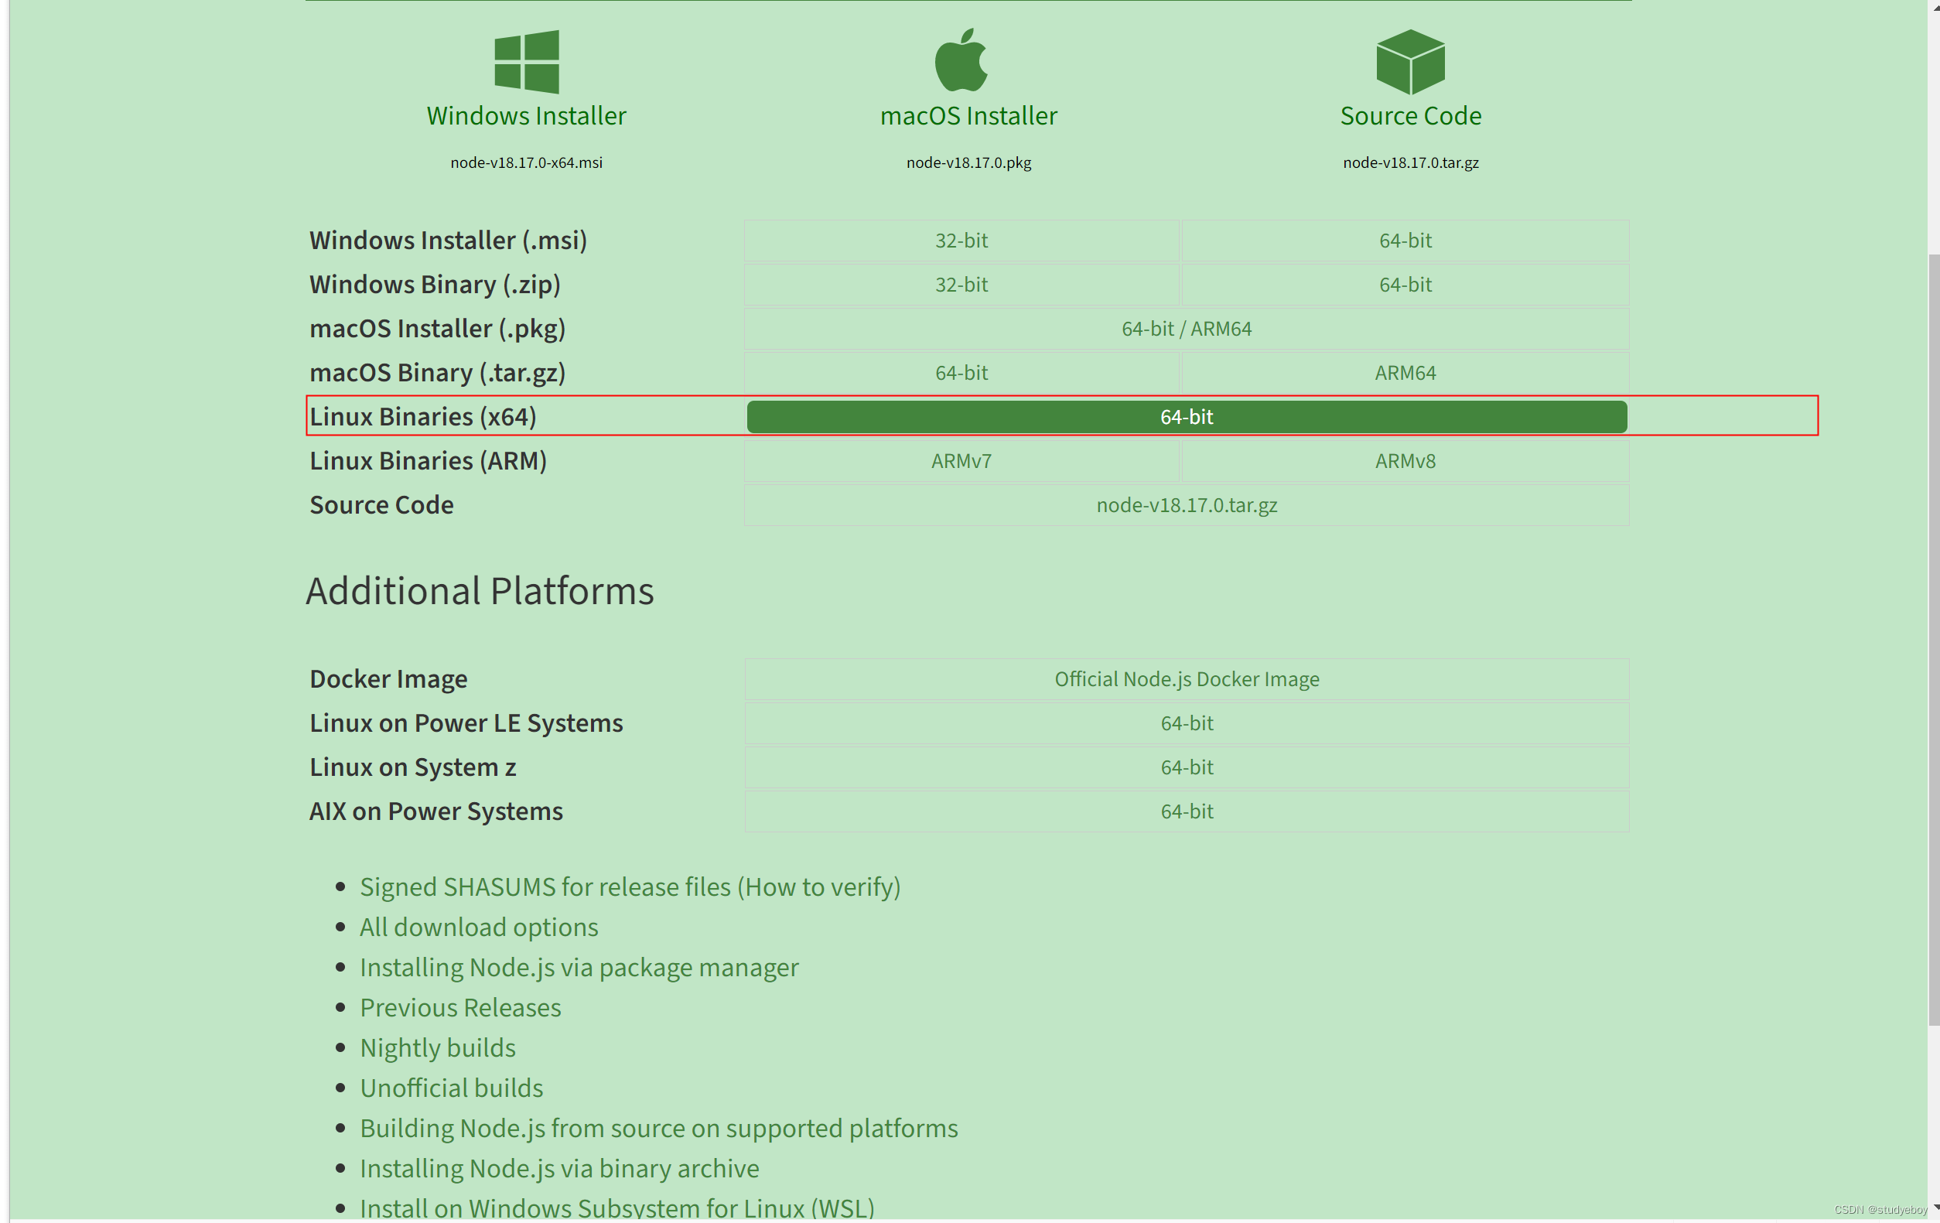Open Building Node.js from source link
The height and width of the screenshot is (1223, 1940).
[x=659, y=1129]
